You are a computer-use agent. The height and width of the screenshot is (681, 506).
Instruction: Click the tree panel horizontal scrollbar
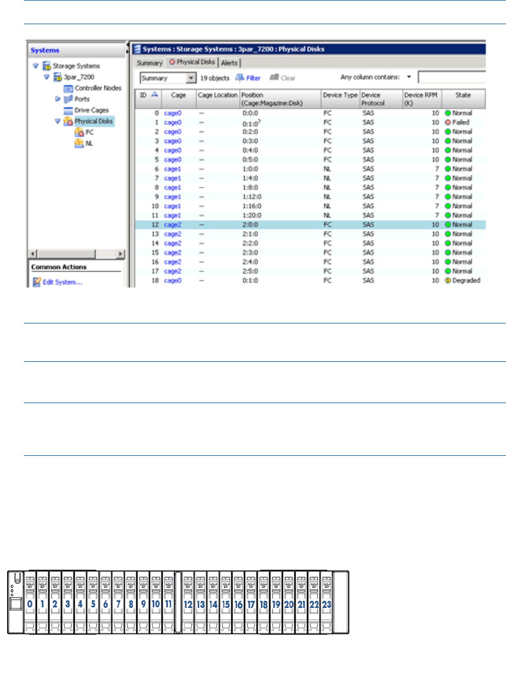(76, 253)
